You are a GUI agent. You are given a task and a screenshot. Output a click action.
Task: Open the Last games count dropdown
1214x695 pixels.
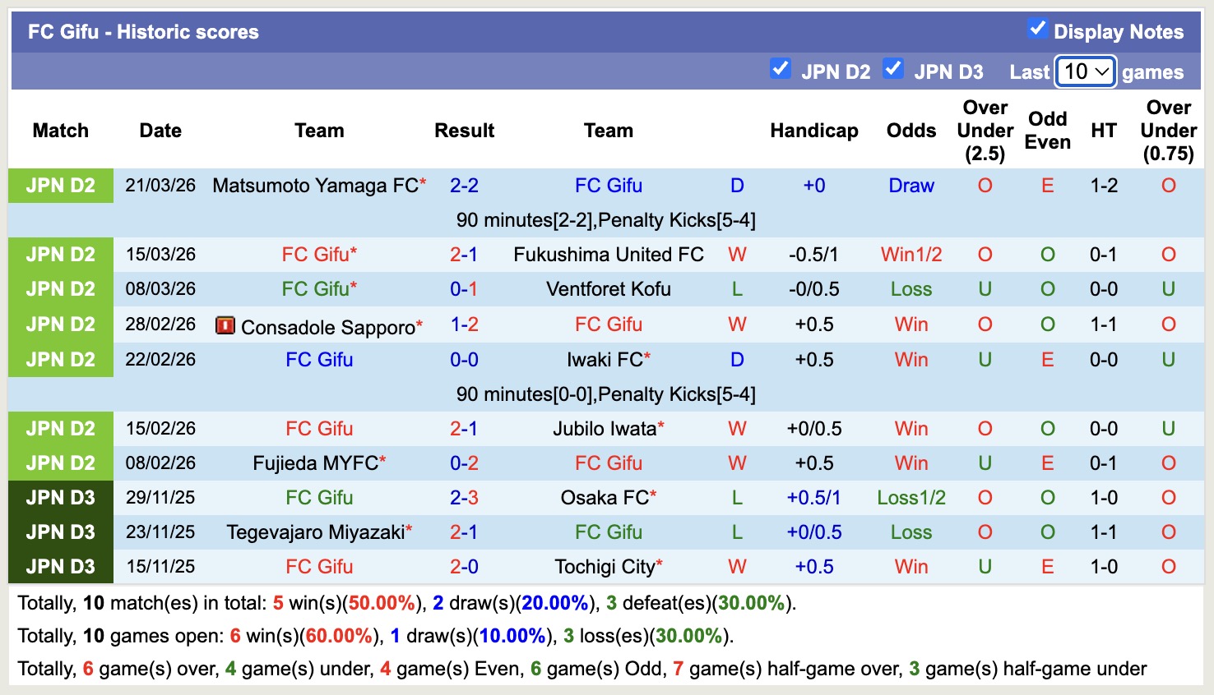point(1086,71)
